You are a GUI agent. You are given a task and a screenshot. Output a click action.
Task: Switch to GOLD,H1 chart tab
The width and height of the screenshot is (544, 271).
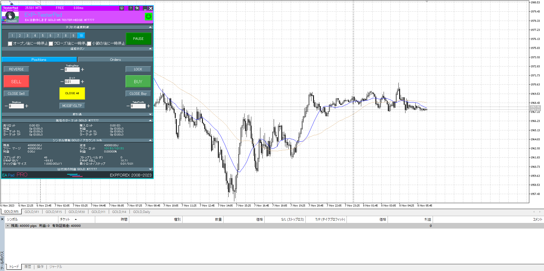[x=98, y=212]
